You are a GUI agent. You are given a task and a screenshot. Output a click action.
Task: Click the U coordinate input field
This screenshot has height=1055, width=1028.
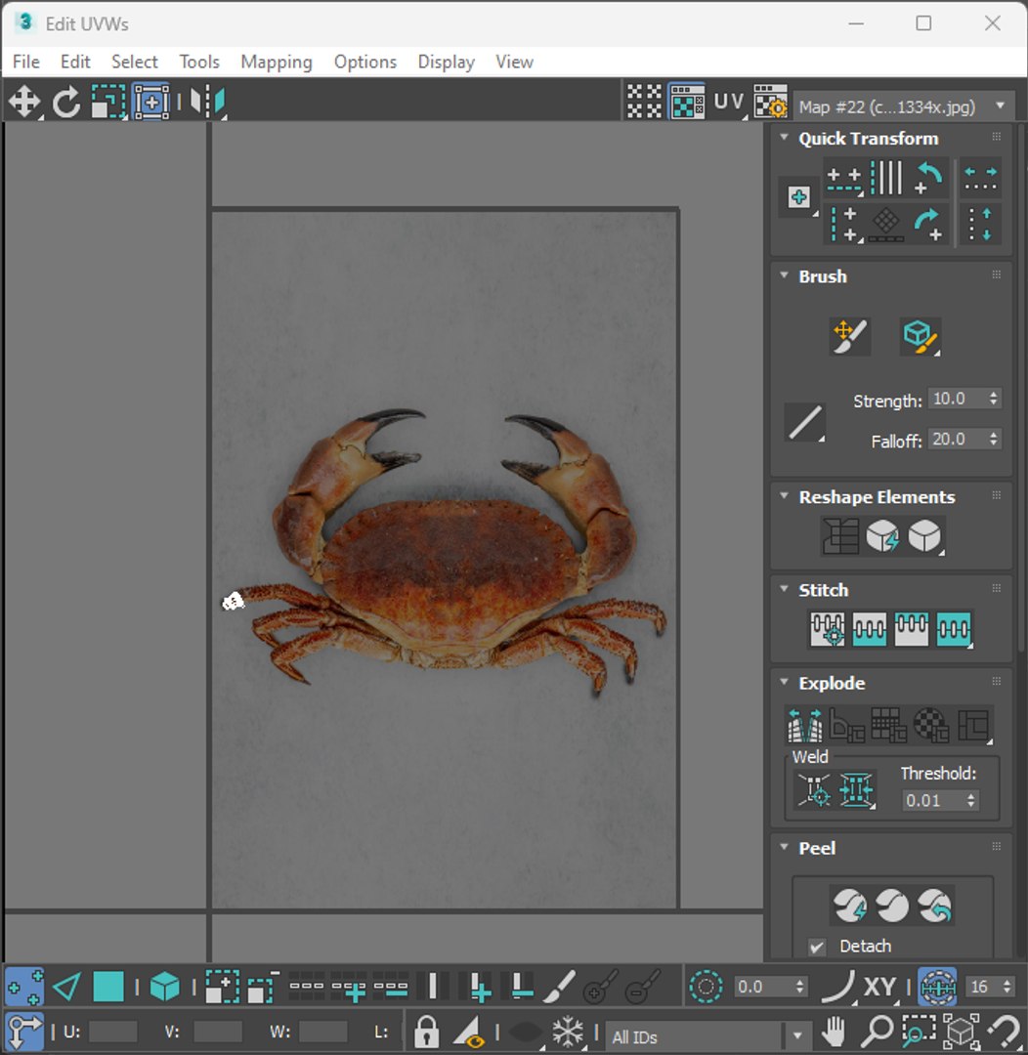coord(113,1032)
